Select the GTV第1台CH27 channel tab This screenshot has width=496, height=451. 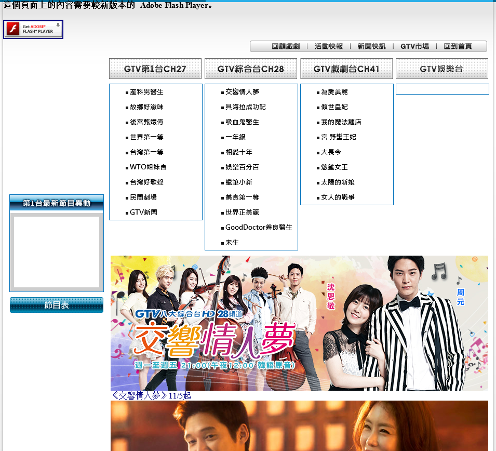click(155, 69)
